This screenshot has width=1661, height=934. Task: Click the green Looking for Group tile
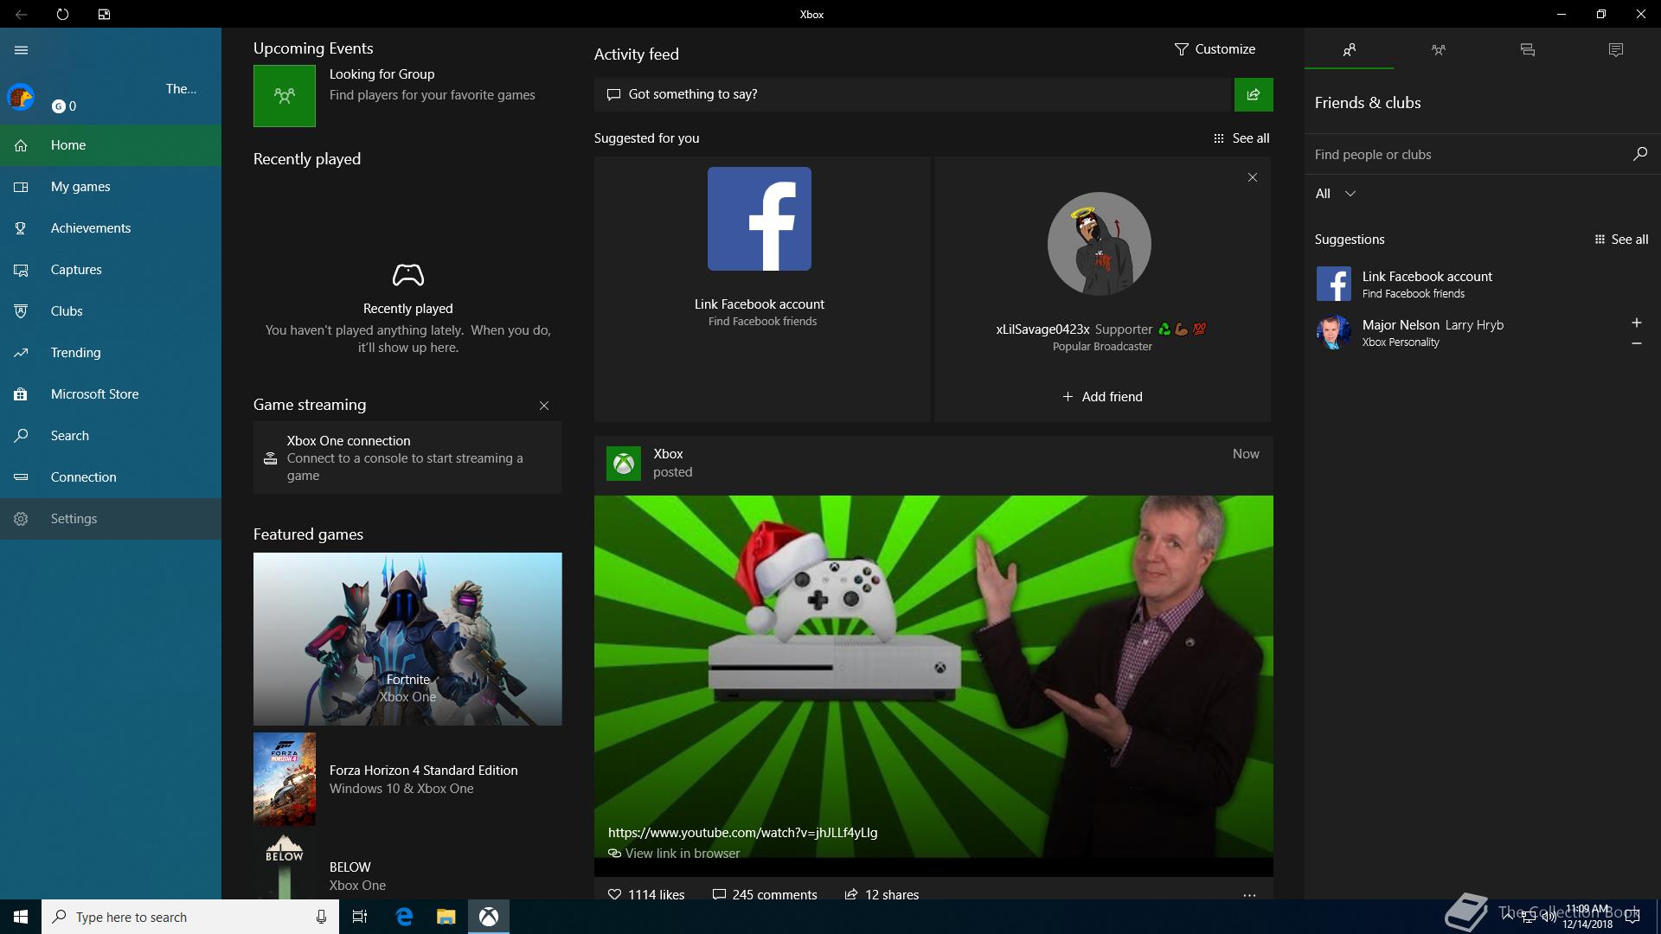[285, 96]
